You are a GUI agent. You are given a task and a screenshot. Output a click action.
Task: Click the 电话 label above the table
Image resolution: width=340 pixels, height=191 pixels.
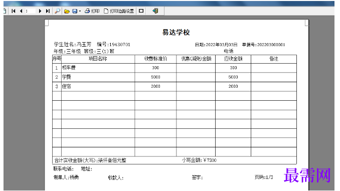point(229,51)
